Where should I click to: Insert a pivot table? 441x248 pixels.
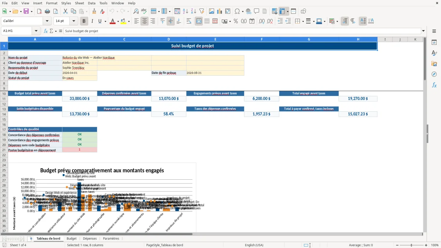[228, 11]
